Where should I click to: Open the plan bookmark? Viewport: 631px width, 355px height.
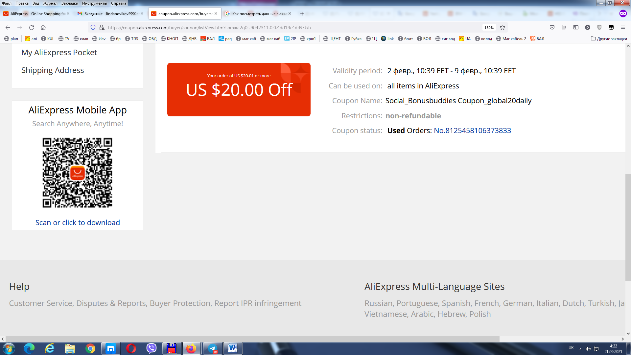coord(11,39)
